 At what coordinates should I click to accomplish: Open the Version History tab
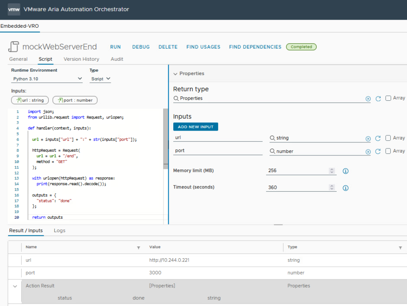tap(81, 59)
